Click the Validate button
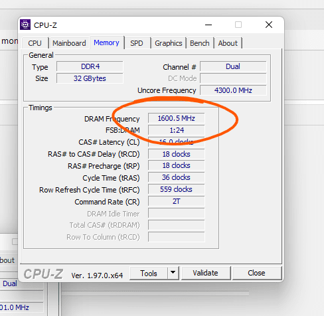The width and height of the screenshot is (324, 316). 206,273
